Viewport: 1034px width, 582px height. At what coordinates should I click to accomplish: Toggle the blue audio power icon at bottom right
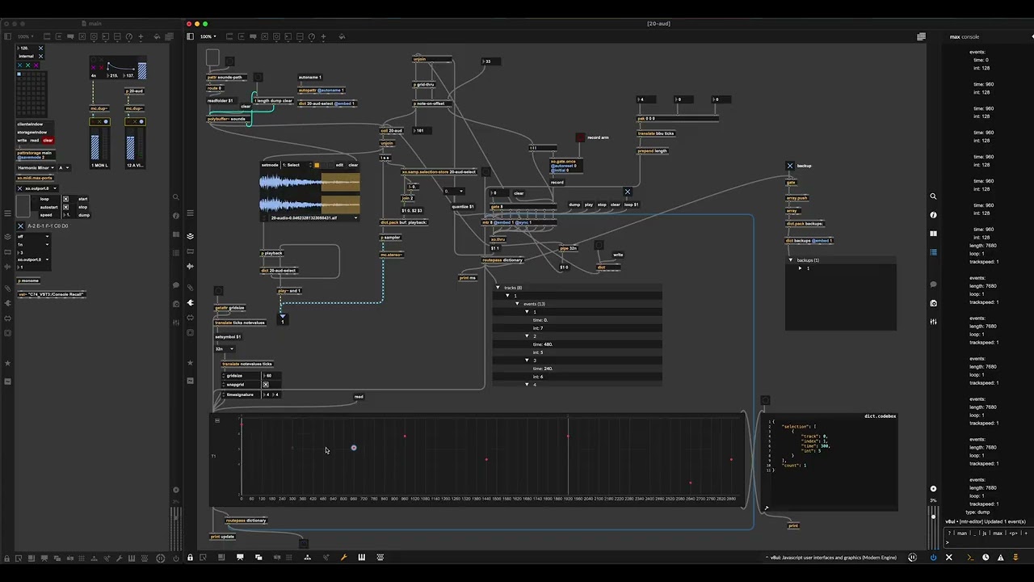point(934,557)
